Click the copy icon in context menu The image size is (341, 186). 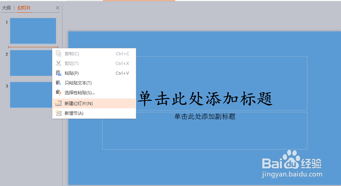coord(59,53)
